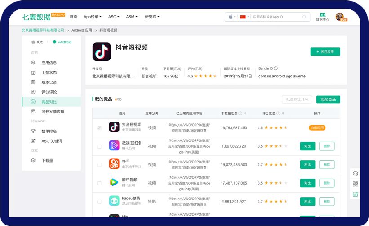This screenshot has width=369, height=226.
Task: Click the 下载量 stack icon
Action: (33, 160)
